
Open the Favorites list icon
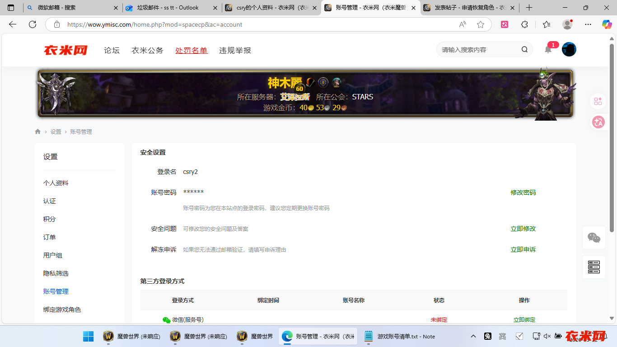pyautogui.click(x=547, y=24)
